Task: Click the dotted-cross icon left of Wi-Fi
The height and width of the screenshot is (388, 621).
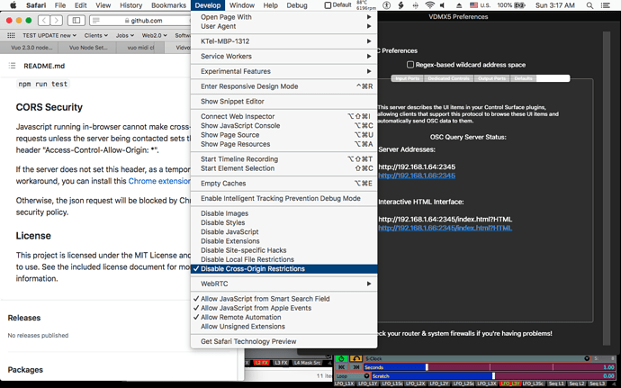Action: pos(415,5)
